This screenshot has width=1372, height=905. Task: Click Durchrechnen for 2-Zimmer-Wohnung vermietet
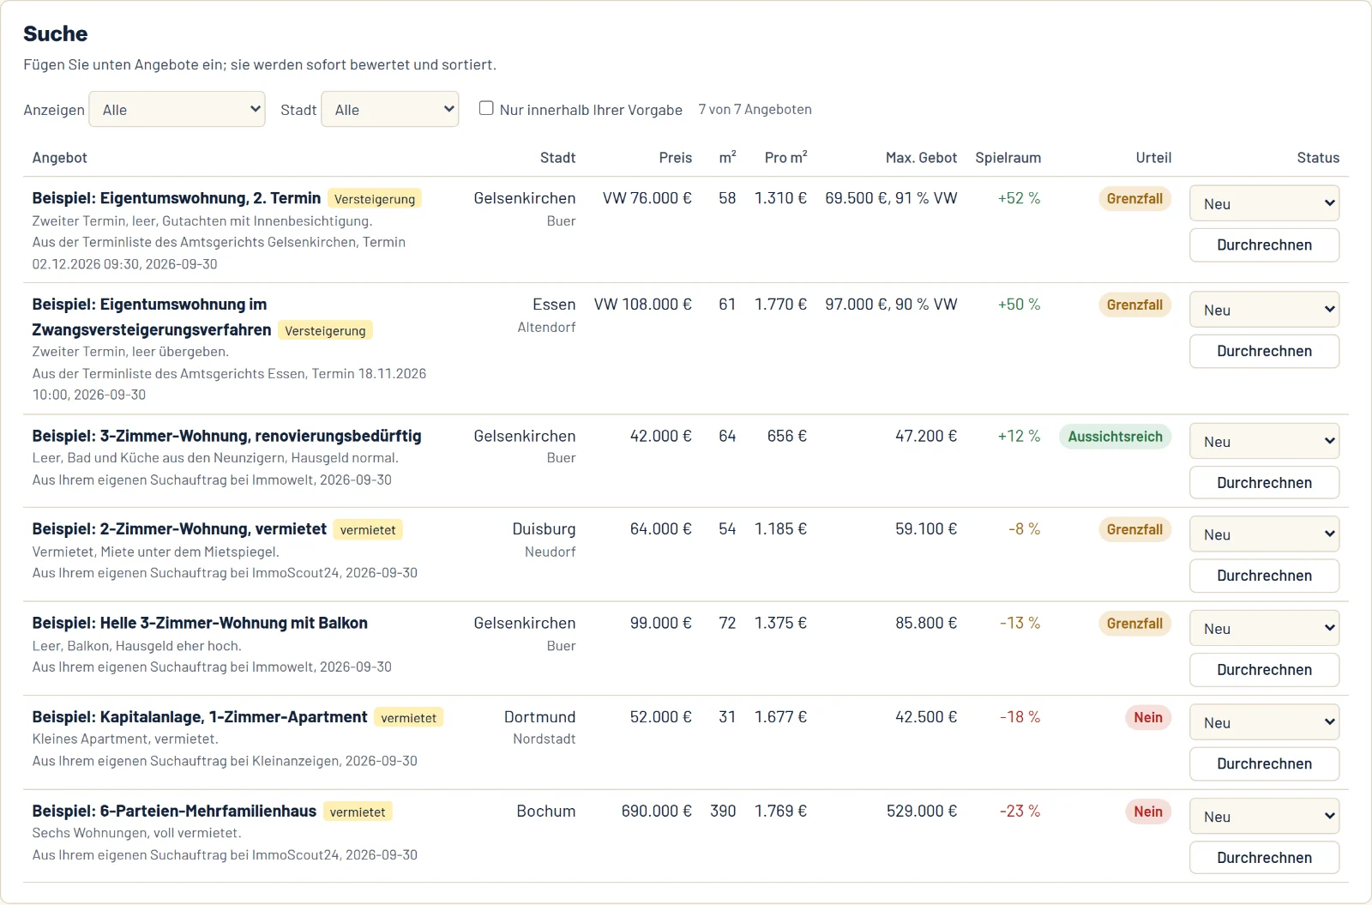(1265, 576)
